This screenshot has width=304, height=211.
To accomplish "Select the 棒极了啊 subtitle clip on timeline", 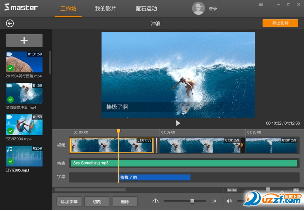I will point(154,177).
